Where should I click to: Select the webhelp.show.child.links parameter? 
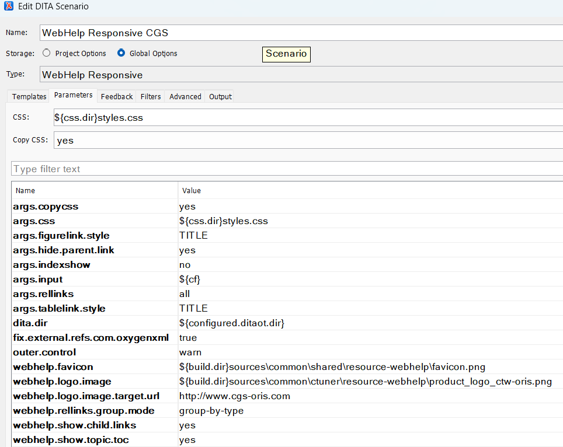point(74,425)
